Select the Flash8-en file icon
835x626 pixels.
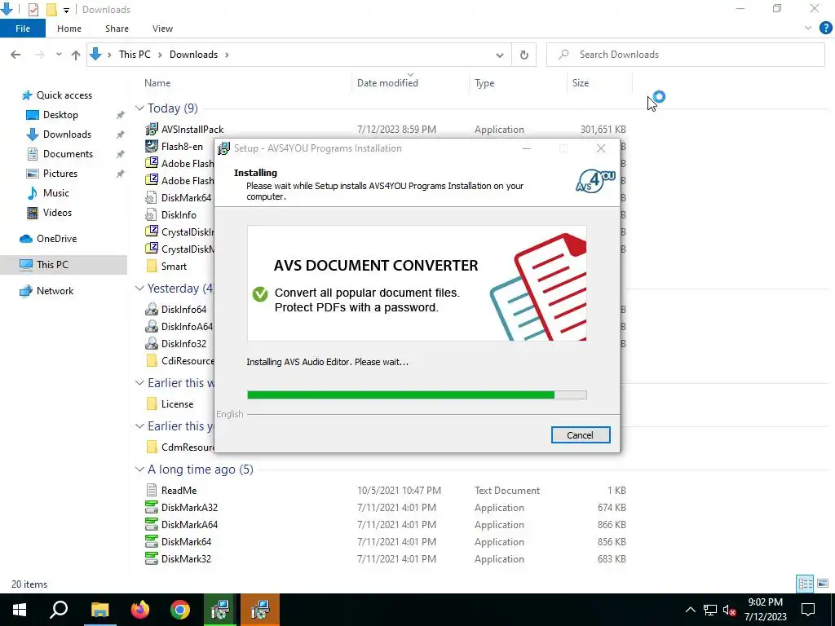pyautogui.click(x=152, y=146)
